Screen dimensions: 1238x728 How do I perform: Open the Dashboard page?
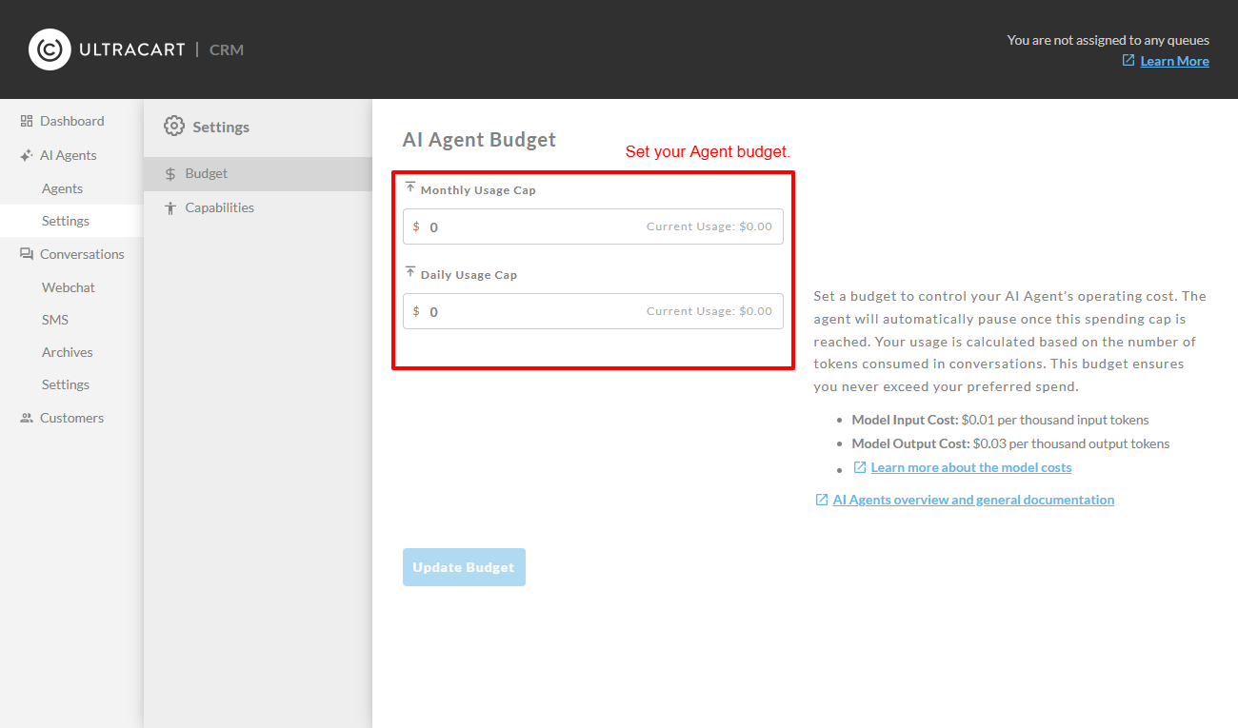coord(71,121)
